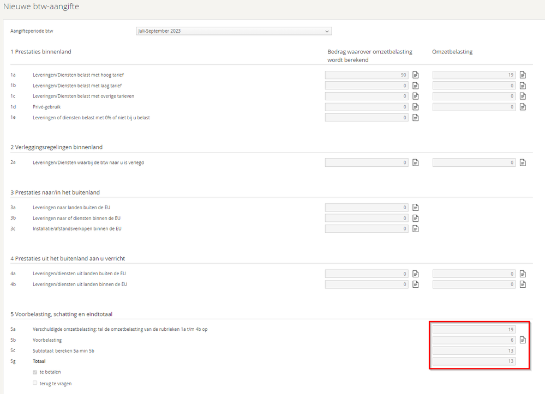
Task: Open details icon for 4b omzetbelasting
Action: point(523,284)
